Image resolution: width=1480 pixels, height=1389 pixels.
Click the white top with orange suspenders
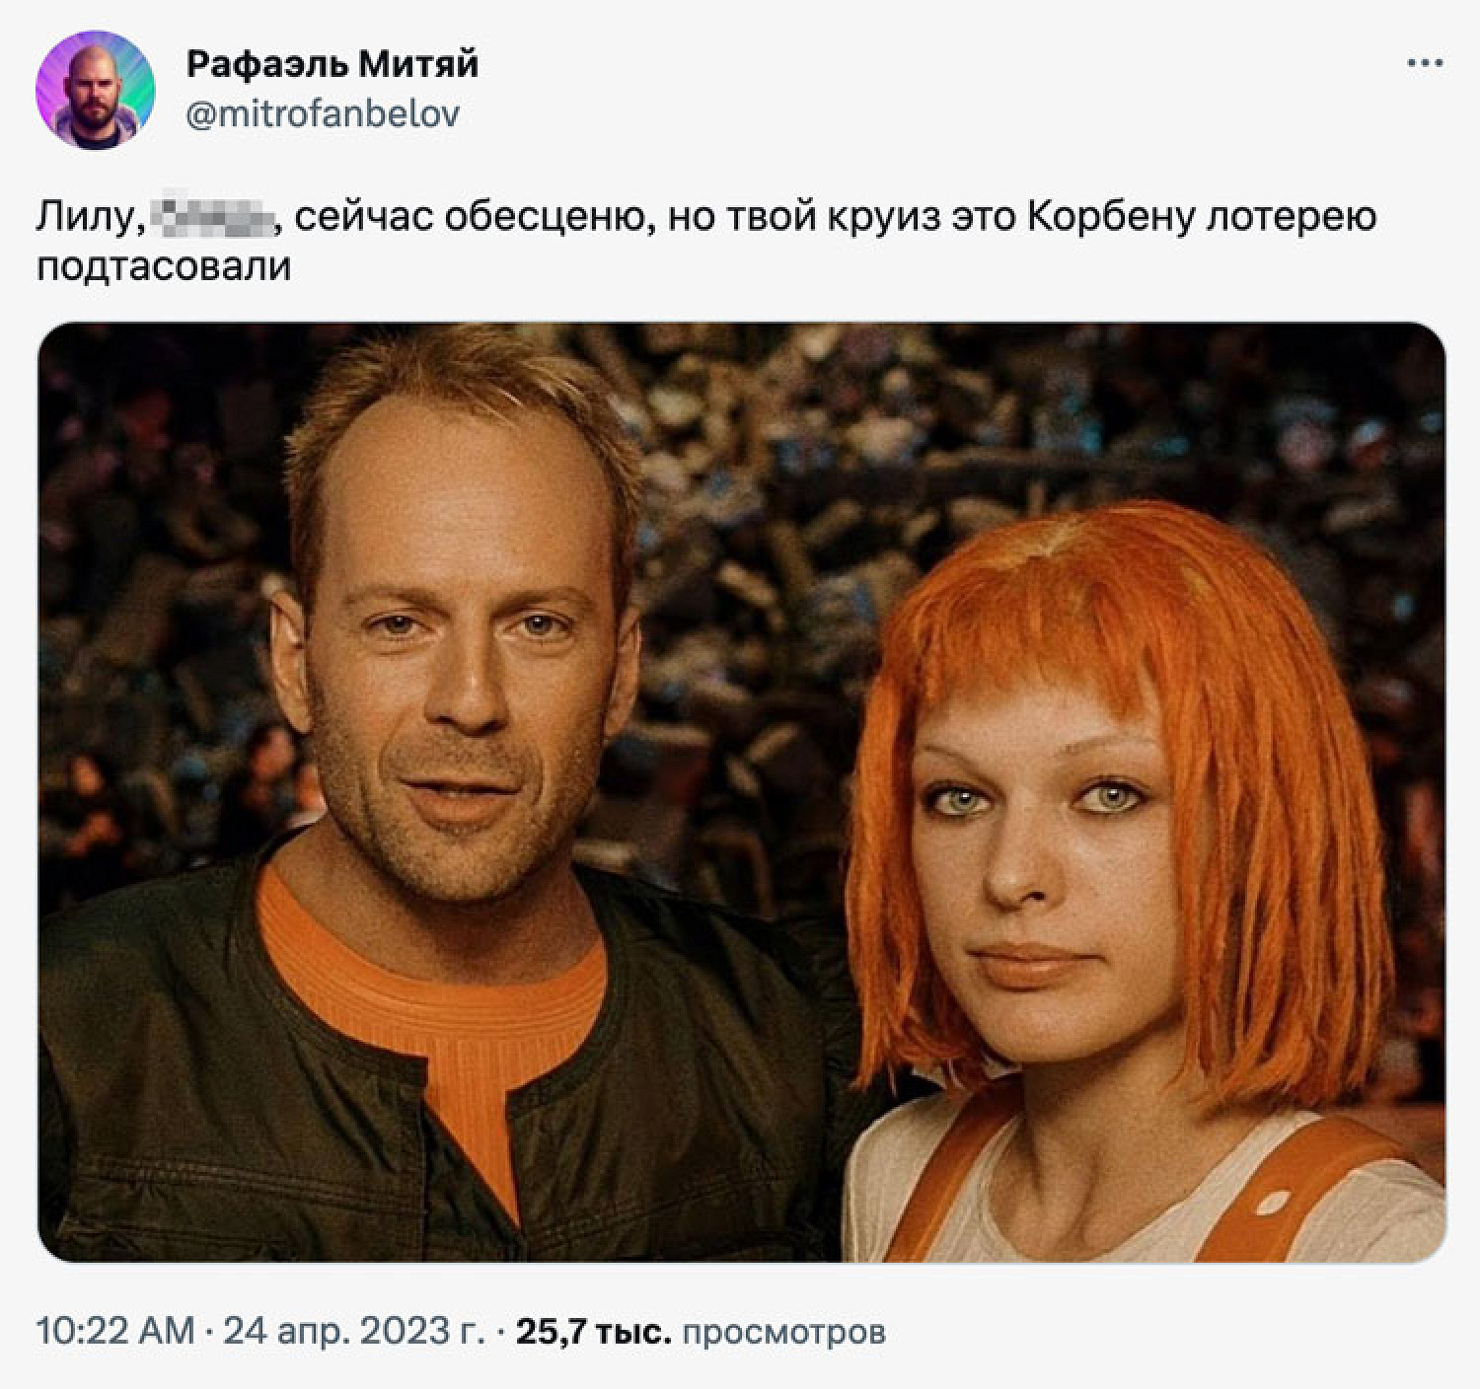coord(1145,1184)
